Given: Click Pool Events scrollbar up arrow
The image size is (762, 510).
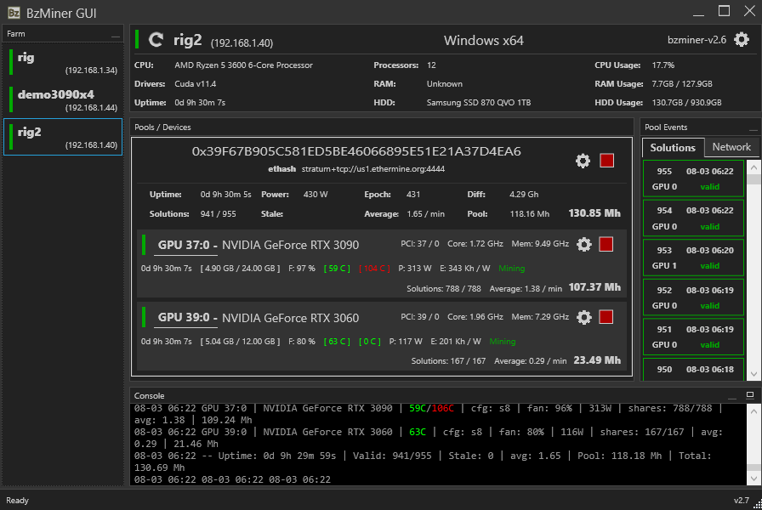Looking at the screenshot, I should coord(753,167).
